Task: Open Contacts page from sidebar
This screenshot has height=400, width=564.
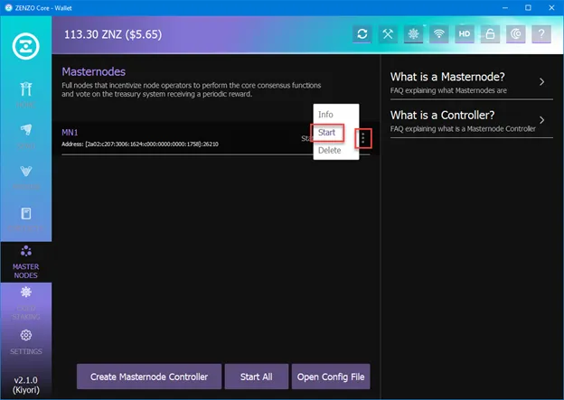Action: (x=26, y=219)
